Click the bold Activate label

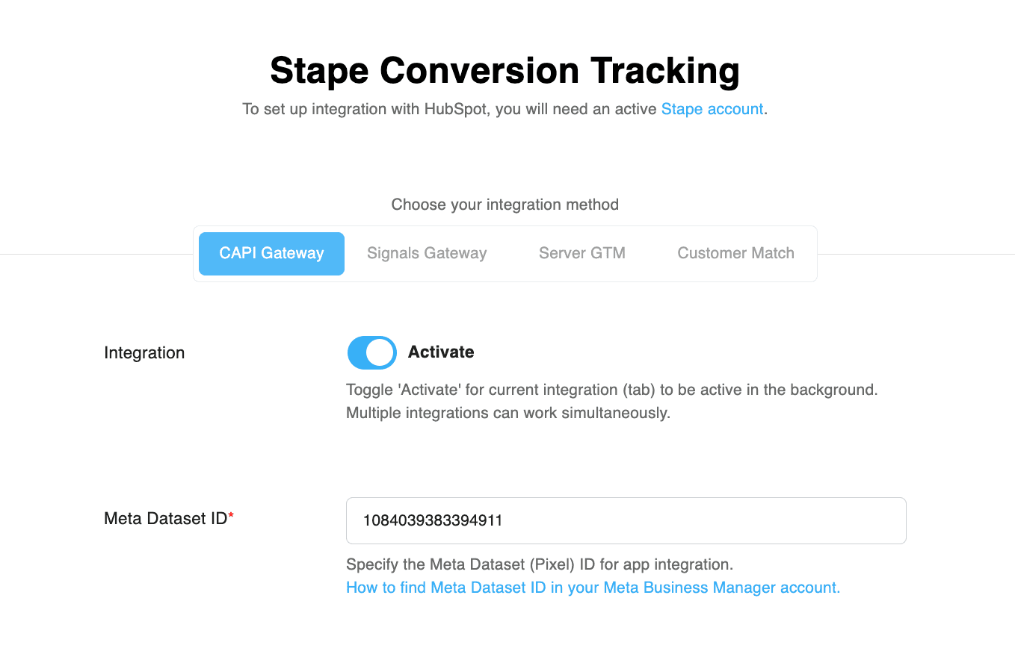click(441, 352)
